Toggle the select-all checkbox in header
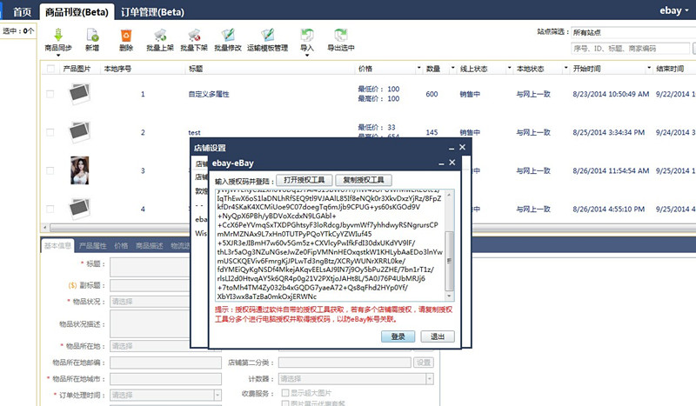The width and height of the screenshot is (696, 406). [50, 69]
